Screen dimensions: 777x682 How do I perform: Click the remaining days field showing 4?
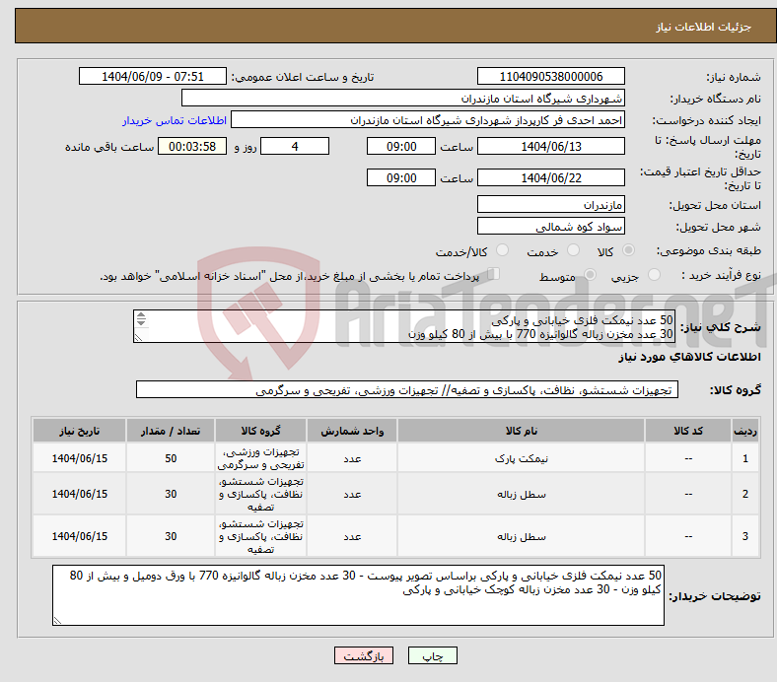(295, 146)
